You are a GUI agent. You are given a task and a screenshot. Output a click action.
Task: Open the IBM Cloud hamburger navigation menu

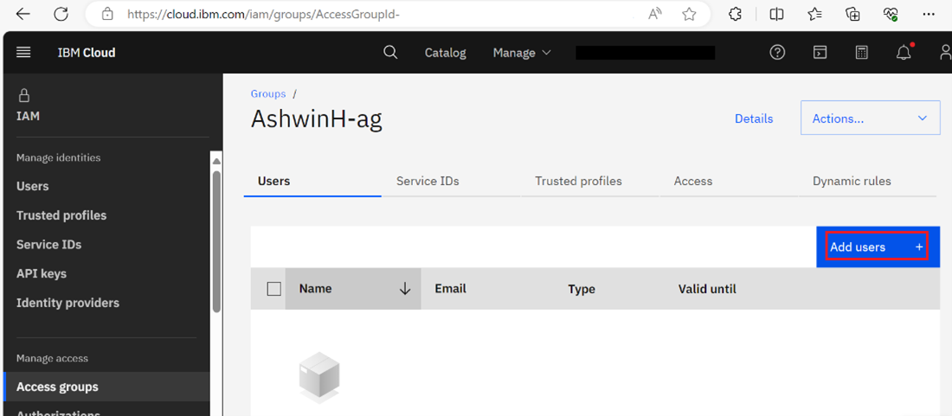click(23, 53)
